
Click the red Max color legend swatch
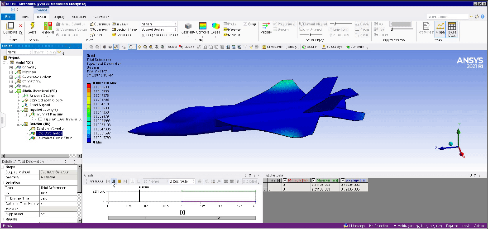tap(89, 85)
